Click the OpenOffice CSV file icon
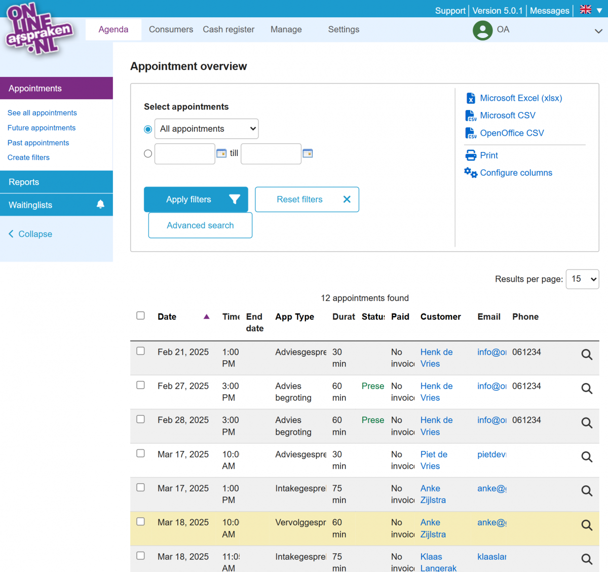The height and width of the screenshot is (572, 608). pos(471,133)
